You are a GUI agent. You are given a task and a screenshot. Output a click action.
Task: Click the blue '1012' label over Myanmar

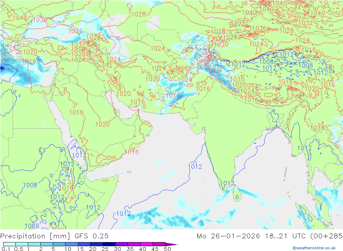[x=305, y=148]
